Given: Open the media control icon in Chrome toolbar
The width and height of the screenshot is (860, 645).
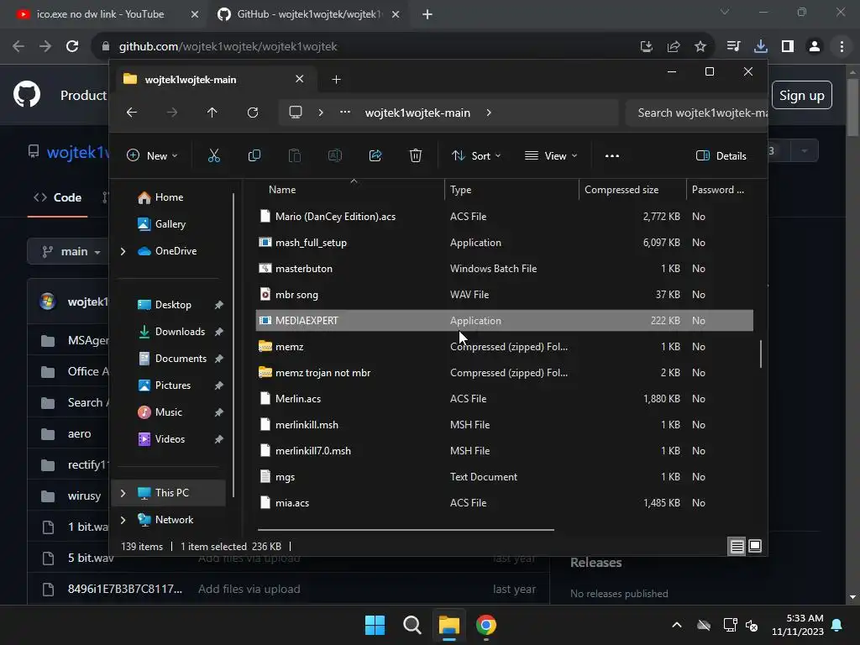Looking at the screenshot, I should pos(733,47).
